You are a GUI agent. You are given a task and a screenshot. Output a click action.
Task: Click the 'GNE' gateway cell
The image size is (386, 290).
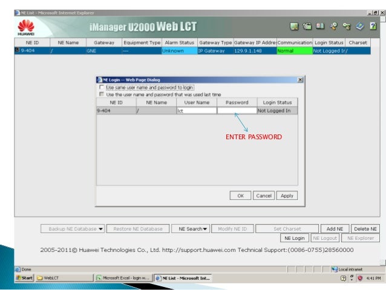point(104,50)
